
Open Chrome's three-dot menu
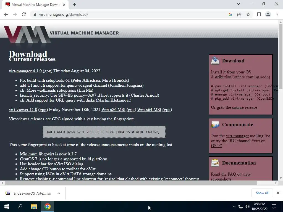(277, 14)
